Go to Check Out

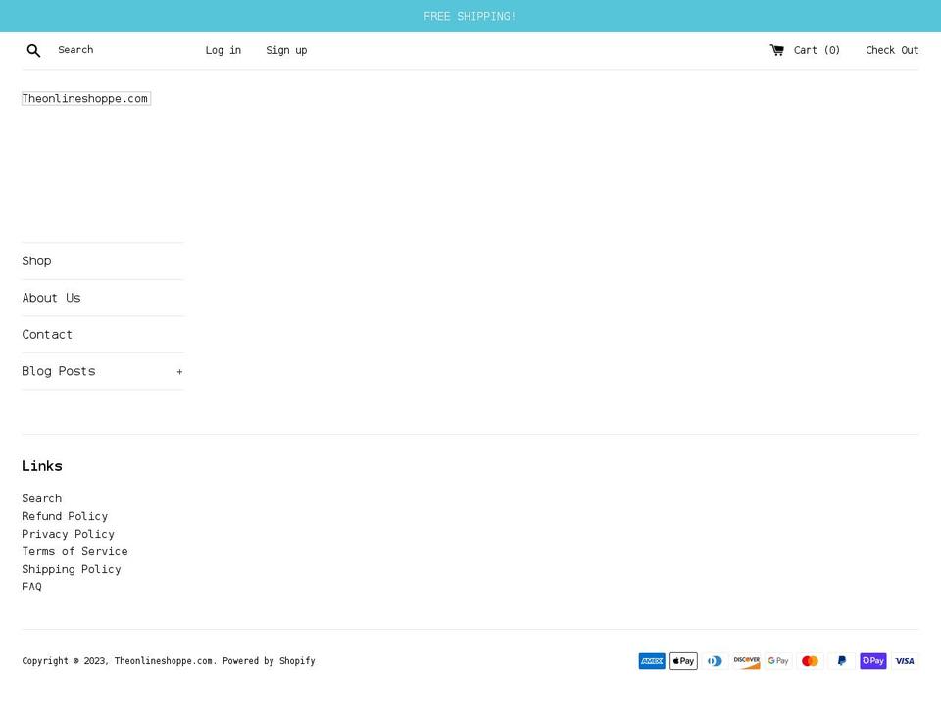point(892,50)
